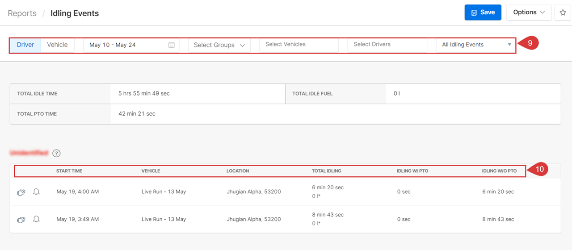572x250 pixels.
Task: Click the Select Vehicles field
Action: tap(299, 44)
